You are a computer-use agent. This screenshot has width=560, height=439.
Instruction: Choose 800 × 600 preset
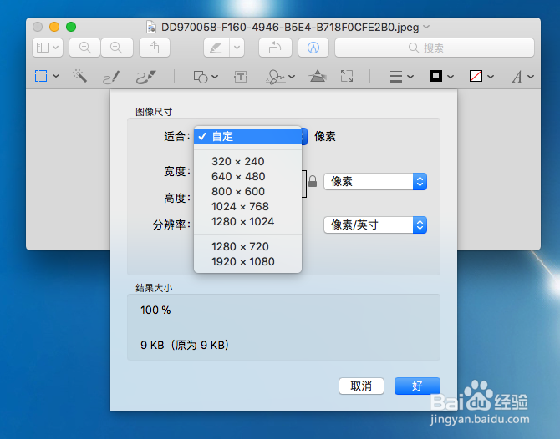[248, 191]
